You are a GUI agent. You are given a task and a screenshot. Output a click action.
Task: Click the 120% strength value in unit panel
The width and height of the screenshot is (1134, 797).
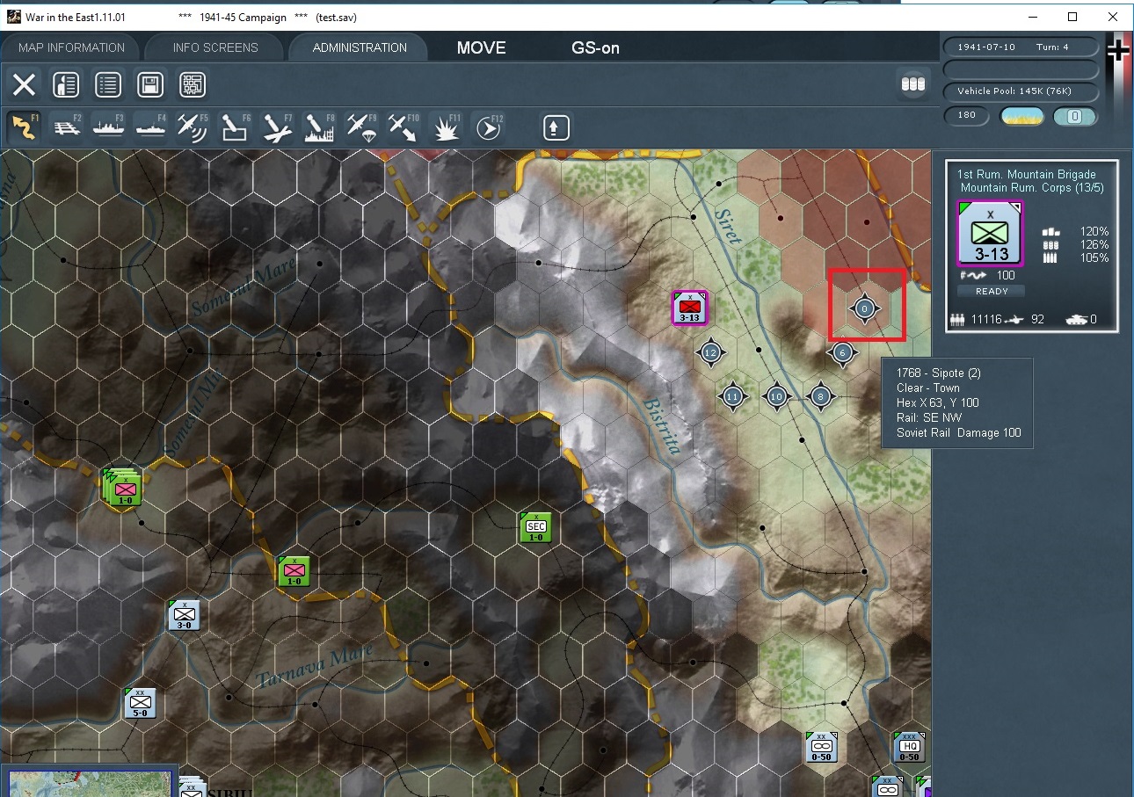[x=1094, y=232]
